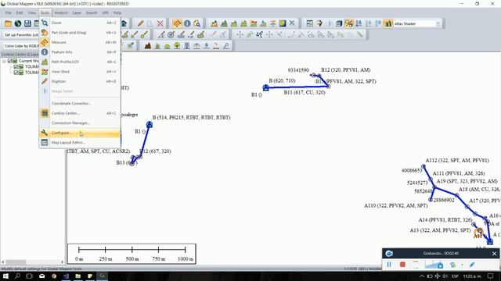Click the View Shed menu icon
The image size is (501, 281).
[x=45, y=72]
